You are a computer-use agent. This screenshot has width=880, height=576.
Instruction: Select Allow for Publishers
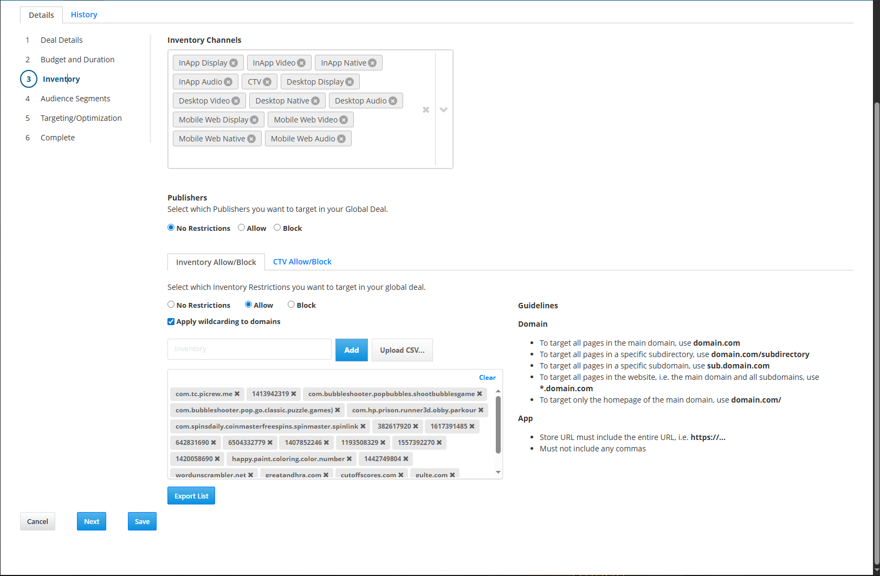coord(242,228)
